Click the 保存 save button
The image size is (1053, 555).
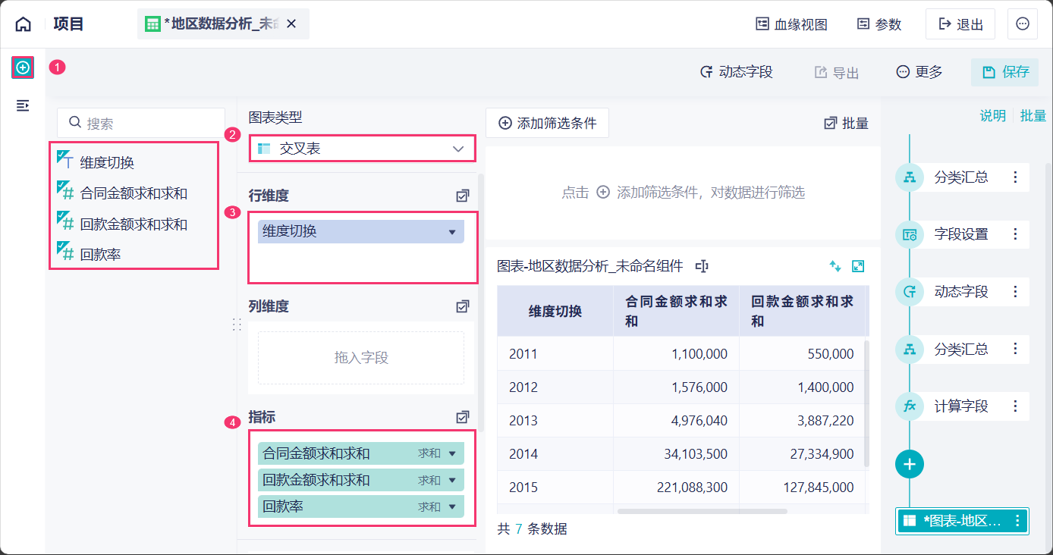pyautogui.click(x=1004, y=72)
